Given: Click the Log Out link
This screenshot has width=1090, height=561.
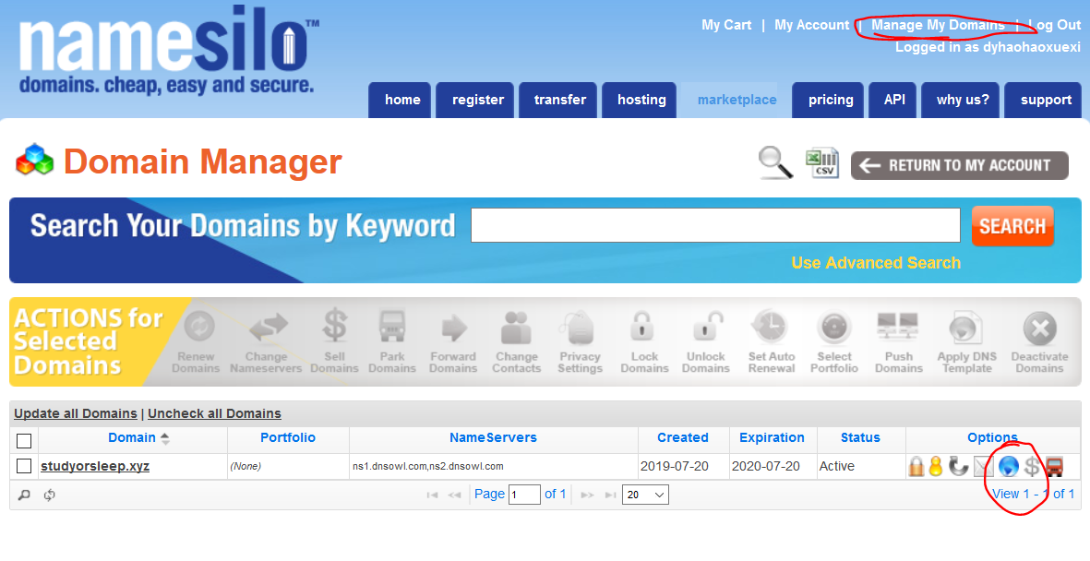Looking at the screenshot, I should pyautogui.click(x=1055, y=25).
